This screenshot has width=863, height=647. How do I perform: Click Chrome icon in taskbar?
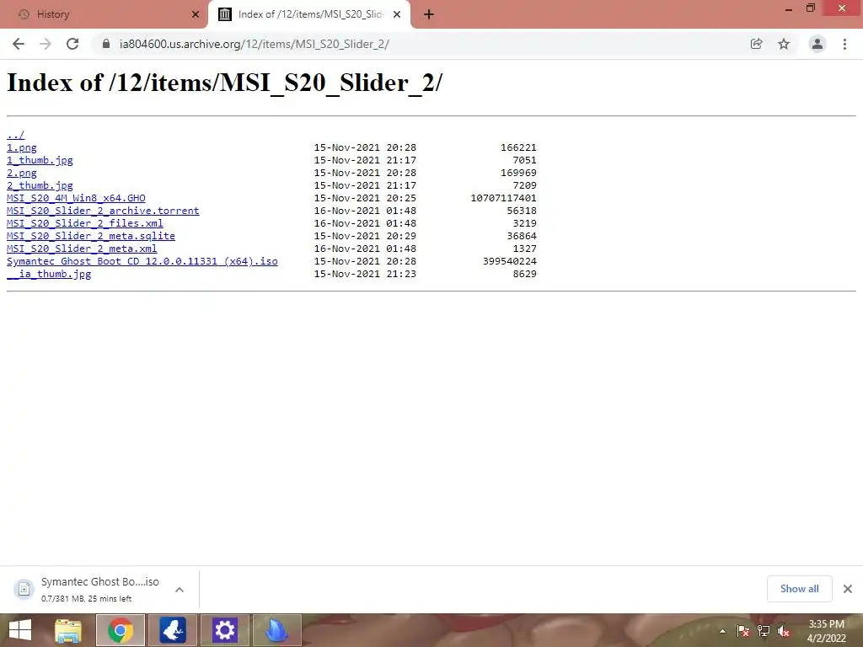click(x=121, y=630)
